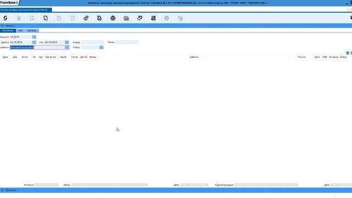Click the Дата column header
352x198 pixels.
point(5,57)
